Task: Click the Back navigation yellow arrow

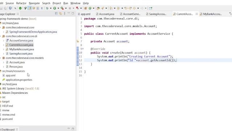Action: [x=134, y=8]
